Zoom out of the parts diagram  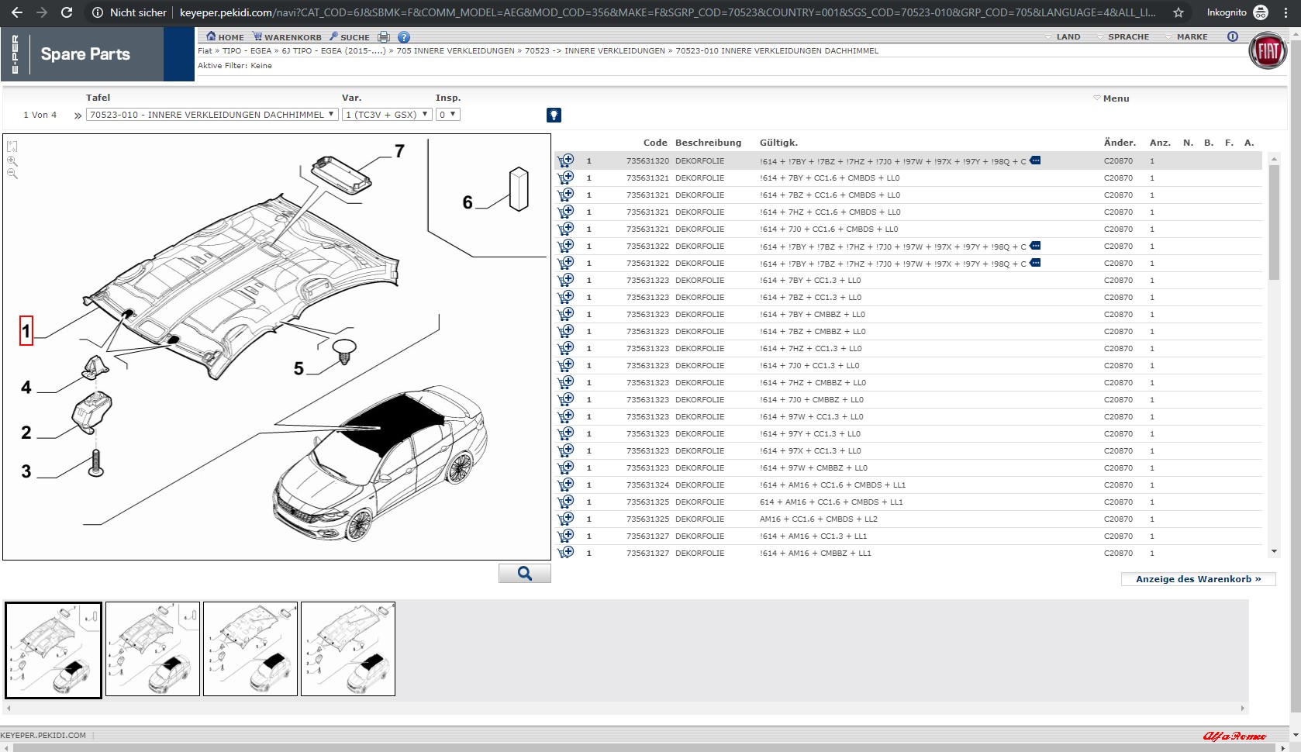[12, 174]
